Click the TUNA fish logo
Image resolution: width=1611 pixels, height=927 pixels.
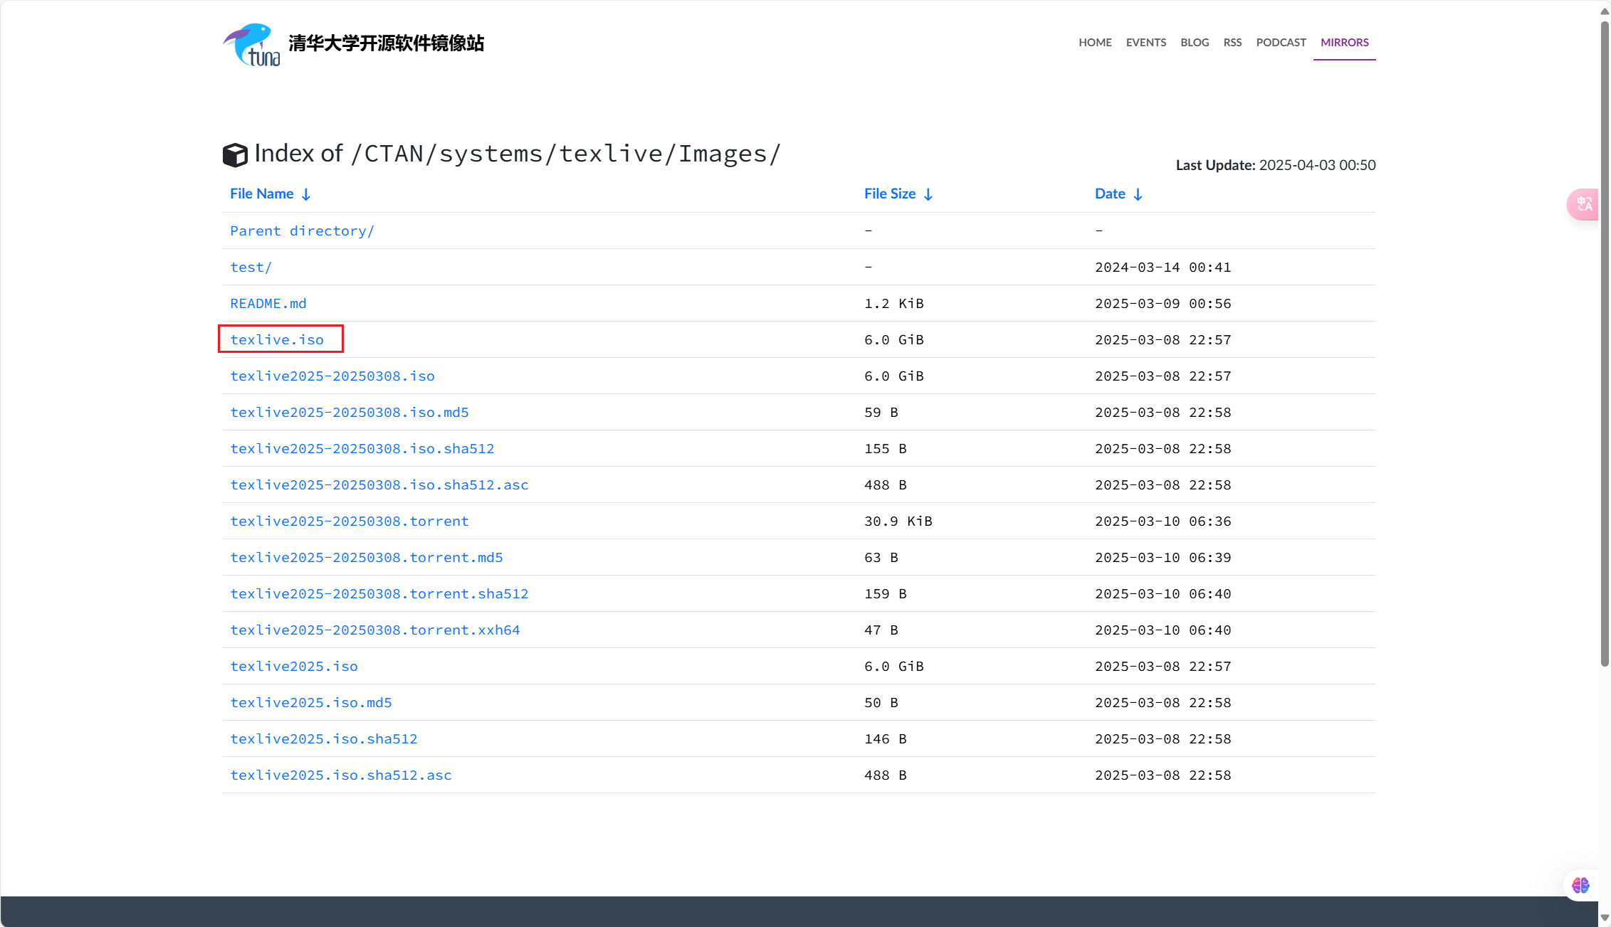click(251, 44)
